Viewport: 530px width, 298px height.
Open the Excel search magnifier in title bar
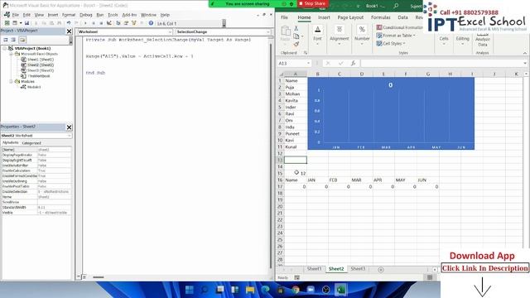pos(396,6)
